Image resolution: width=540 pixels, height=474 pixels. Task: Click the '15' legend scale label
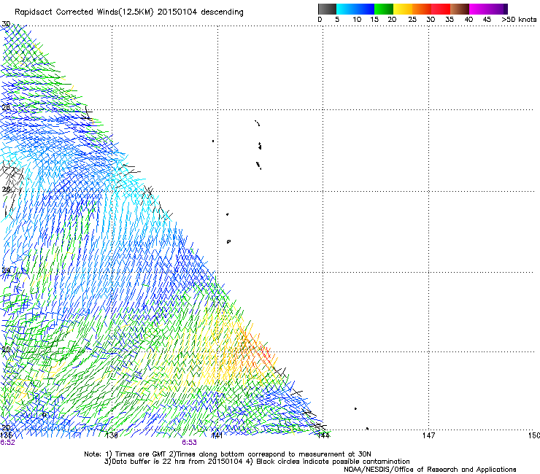point(374,20)
